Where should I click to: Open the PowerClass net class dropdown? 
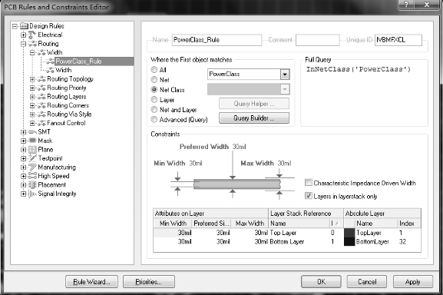(x=285, y=75)
